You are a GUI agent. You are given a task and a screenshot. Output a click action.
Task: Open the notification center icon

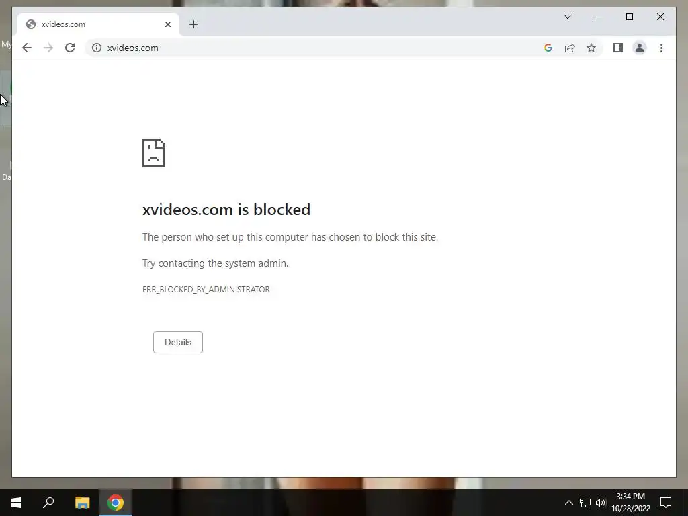pos(666,503)
